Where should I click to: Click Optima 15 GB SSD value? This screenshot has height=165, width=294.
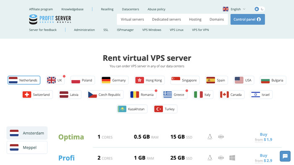(x=181, y=137)
